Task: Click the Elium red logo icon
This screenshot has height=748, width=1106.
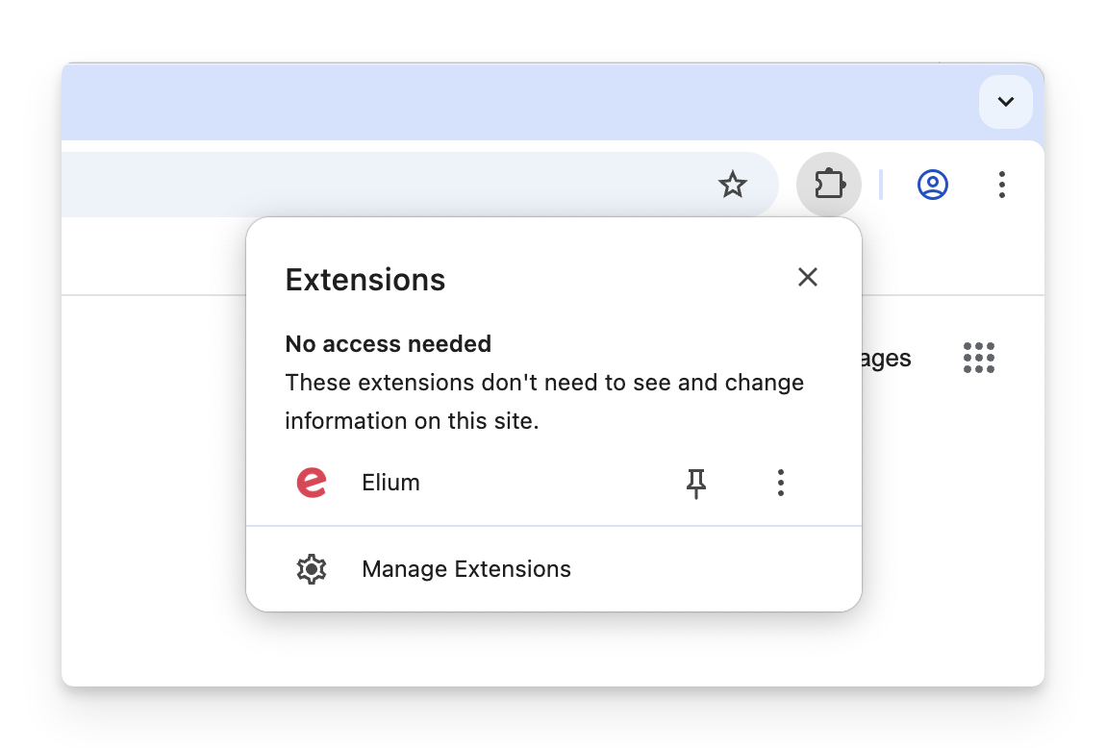Action: coord(312,483)
